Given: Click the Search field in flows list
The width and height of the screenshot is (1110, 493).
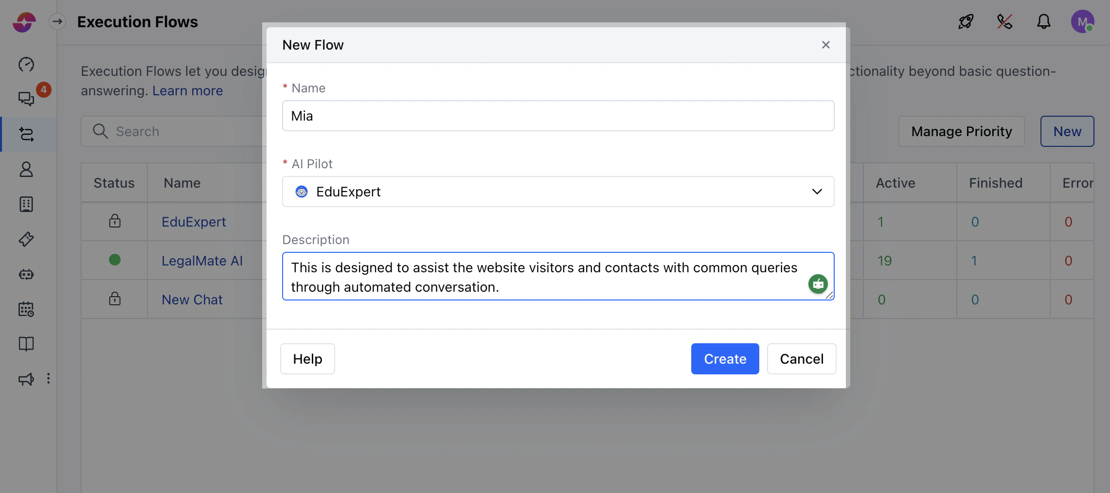Looking at the screenshot, I should (174, 131).
